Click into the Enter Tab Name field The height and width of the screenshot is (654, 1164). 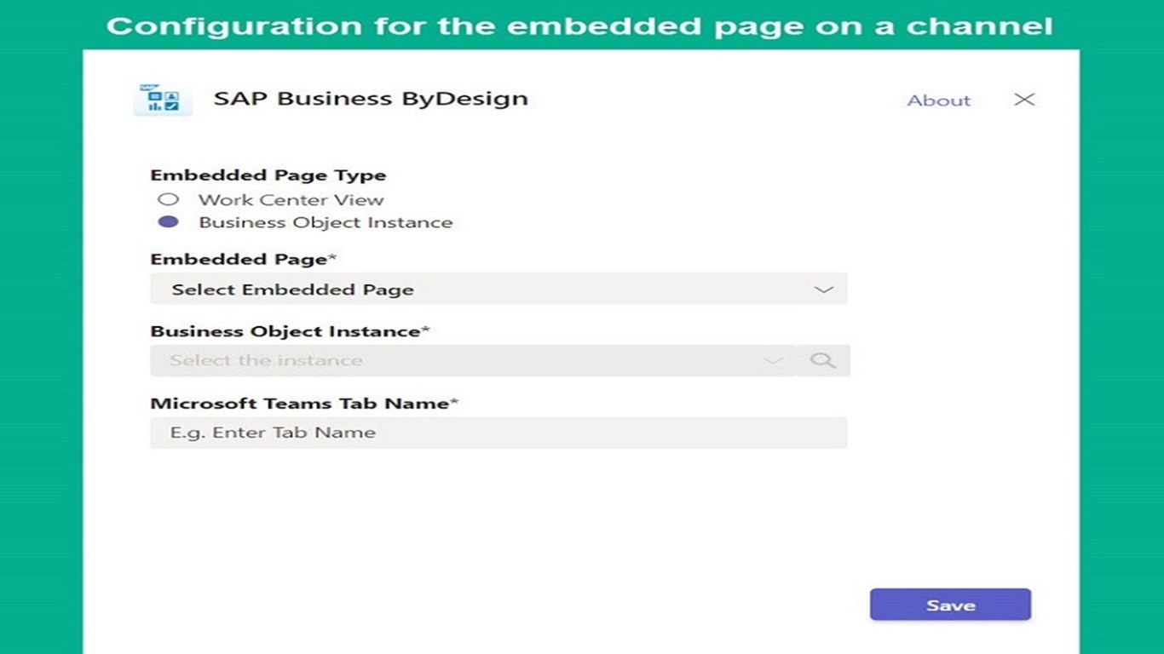[498, 433]
